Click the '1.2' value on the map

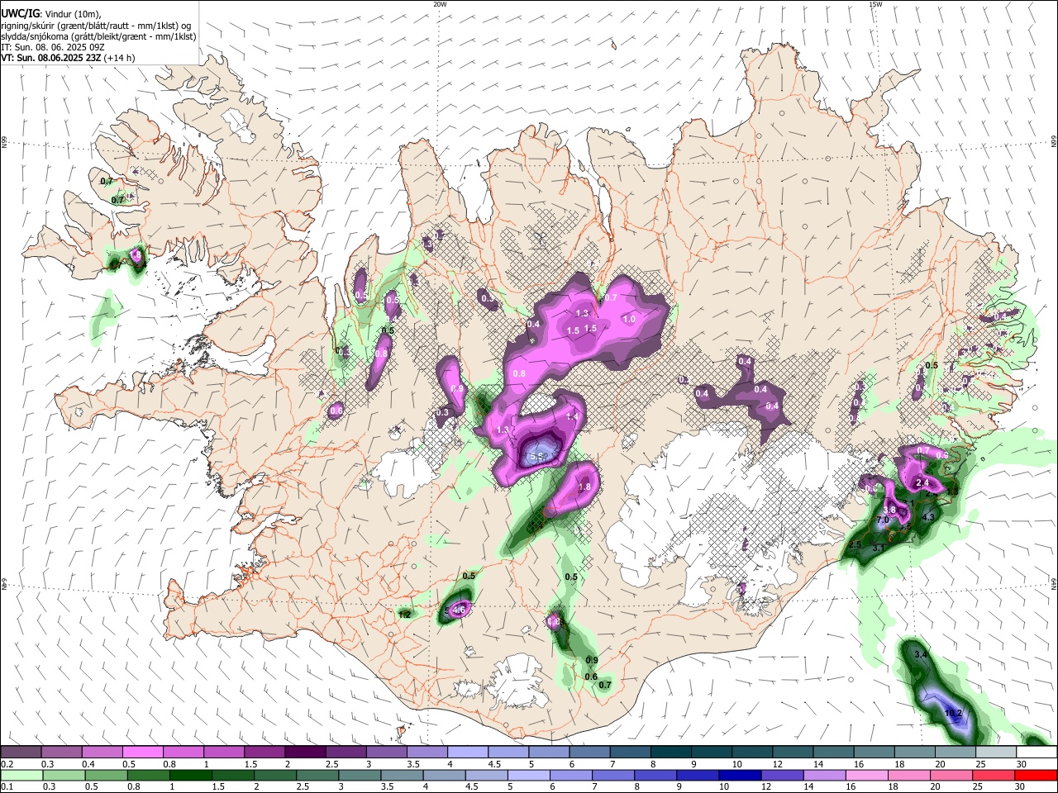point(404,615)
